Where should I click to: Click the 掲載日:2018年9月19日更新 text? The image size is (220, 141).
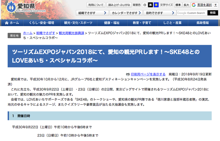pos(190,74)
